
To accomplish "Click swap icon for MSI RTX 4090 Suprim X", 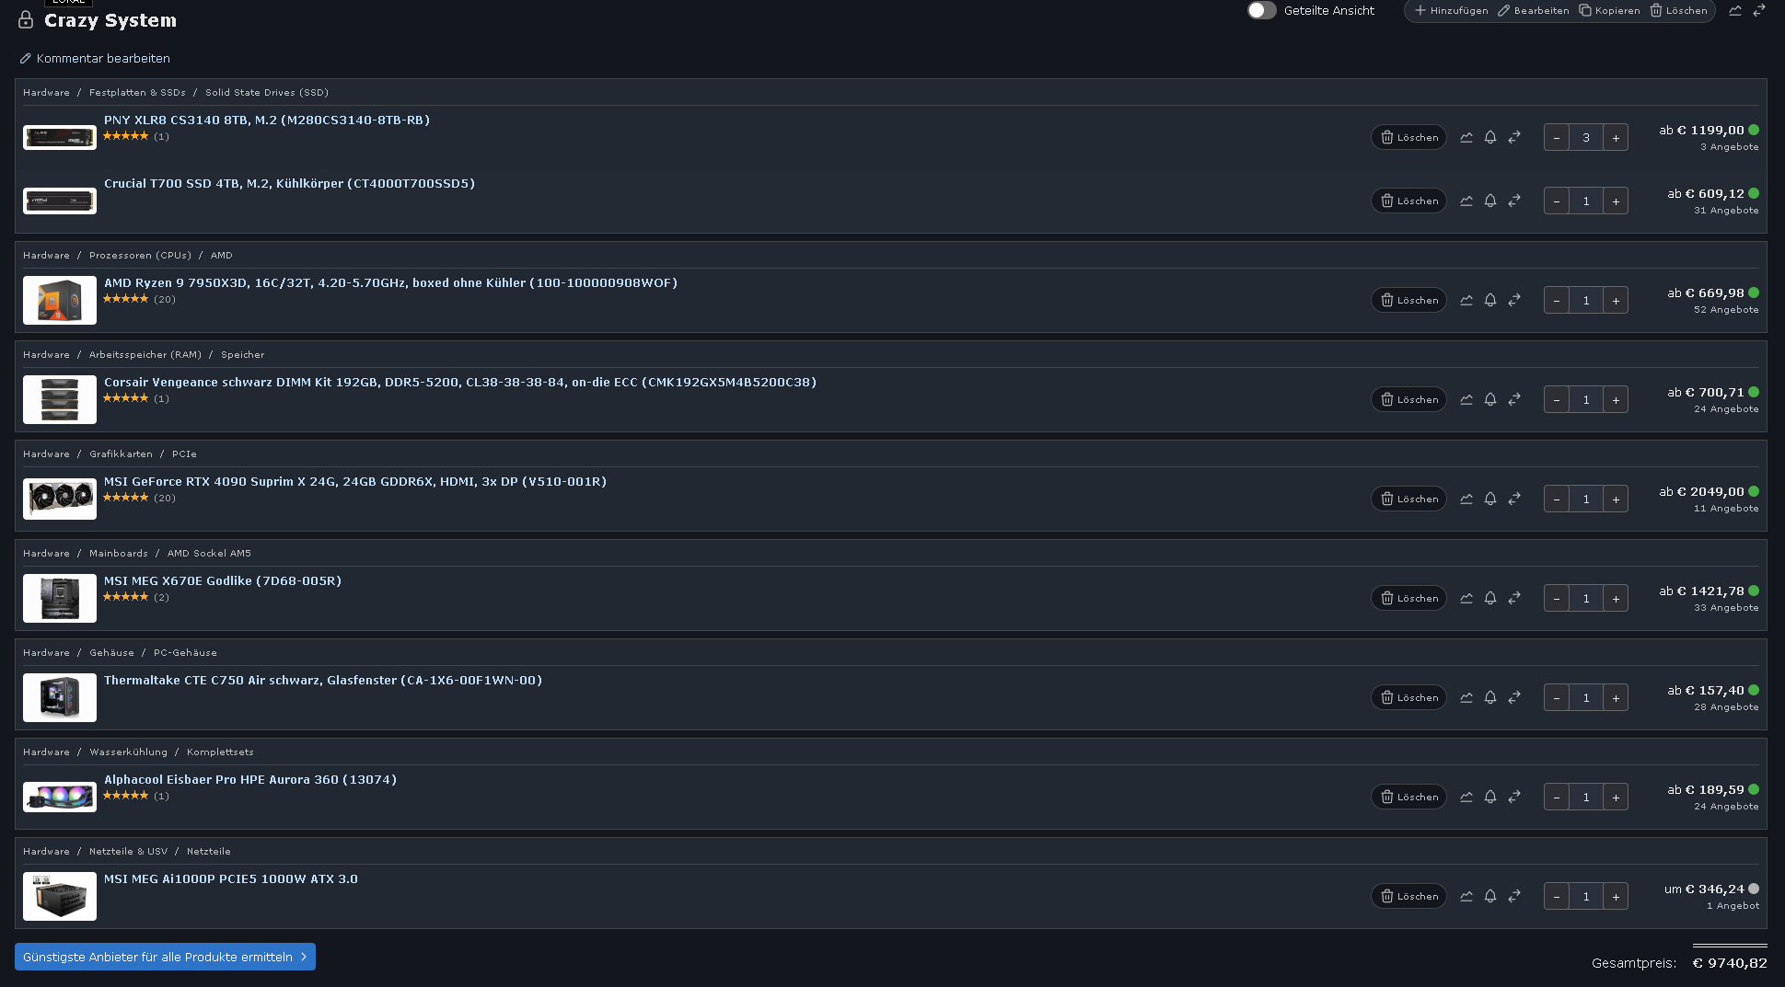I will pyautogui.click(x=1514, y=499).
